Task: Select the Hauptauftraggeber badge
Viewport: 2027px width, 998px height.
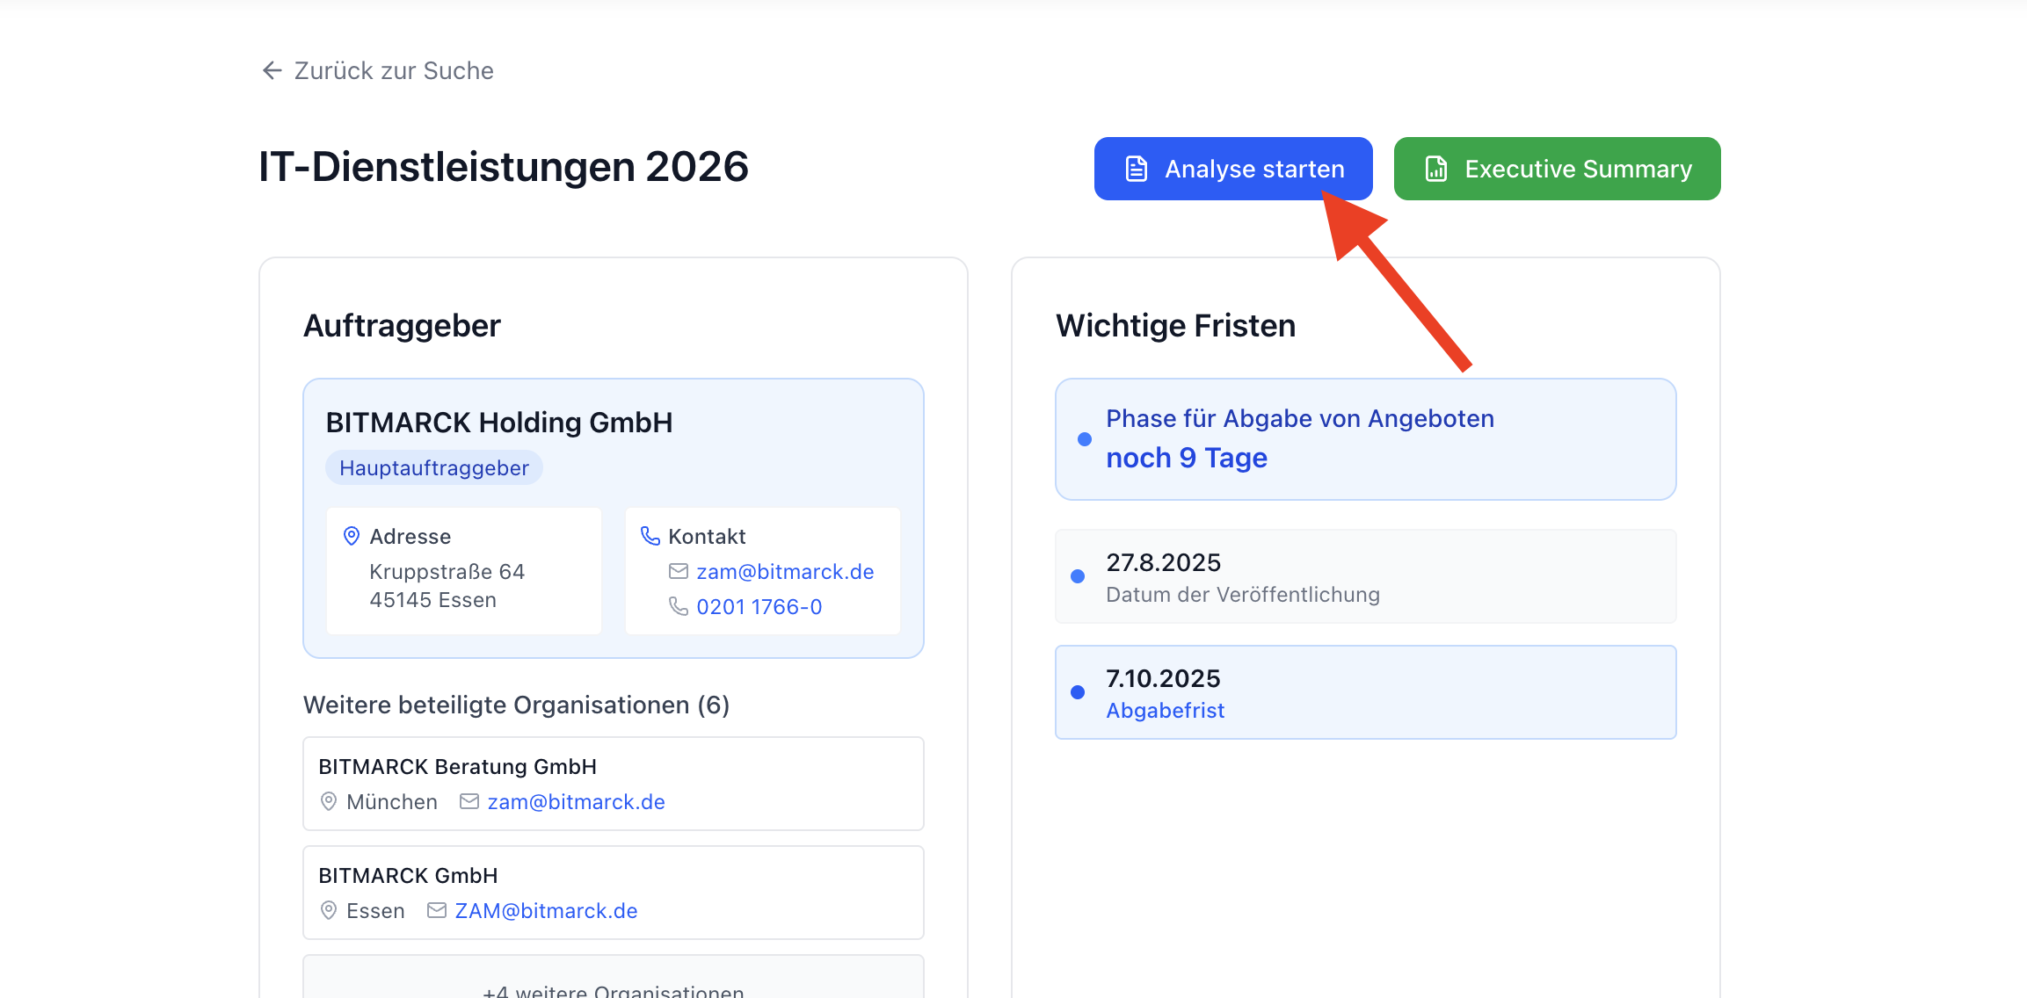Action: coord(434,468)
